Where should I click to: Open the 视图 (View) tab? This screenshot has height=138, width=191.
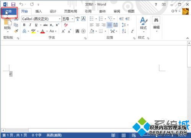pos(131,11)
